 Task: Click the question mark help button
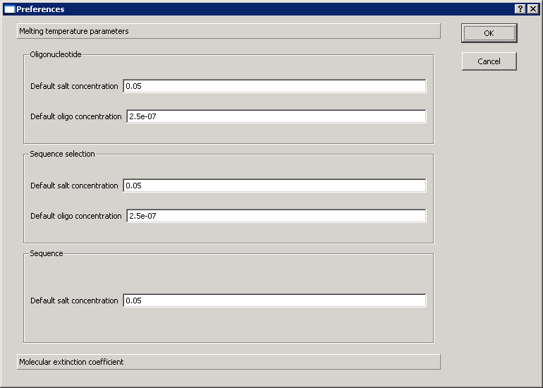[x=520, y=9]
